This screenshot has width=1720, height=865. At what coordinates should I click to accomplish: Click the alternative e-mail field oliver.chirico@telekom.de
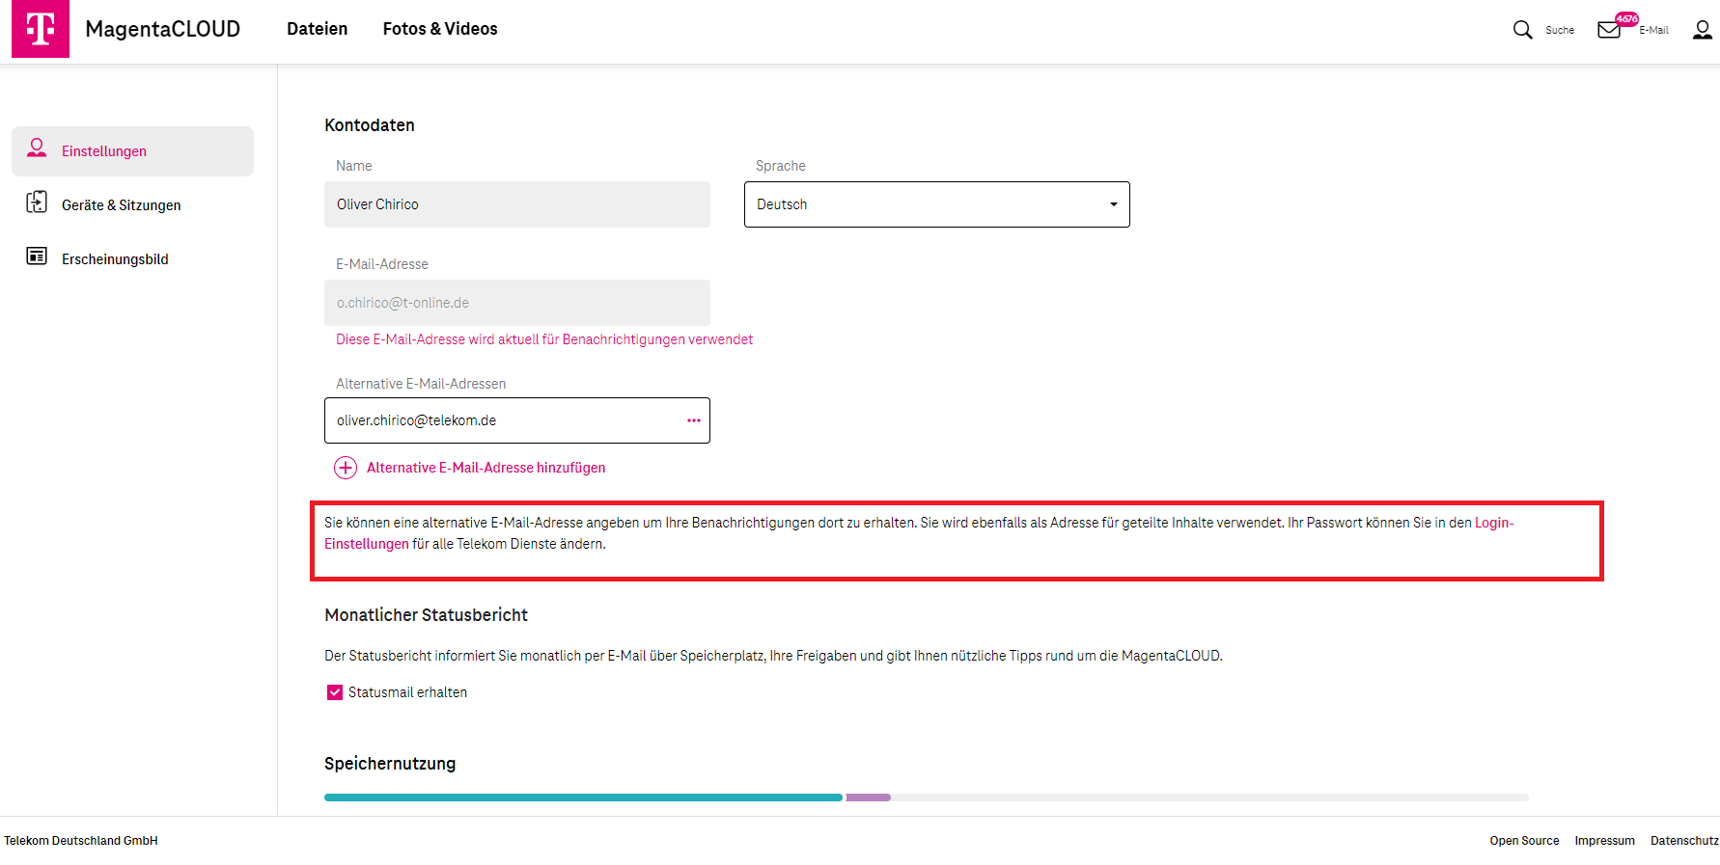point(517,420)
